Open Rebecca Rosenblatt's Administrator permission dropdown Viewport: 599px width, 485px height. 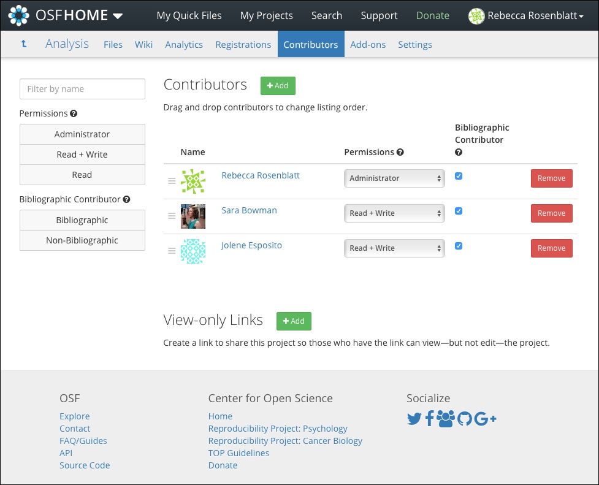[x=394, y=178]
